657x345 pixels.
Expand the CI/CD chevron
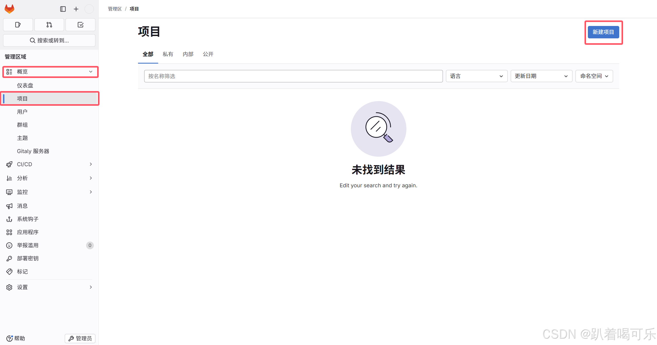tap(91, 164)
